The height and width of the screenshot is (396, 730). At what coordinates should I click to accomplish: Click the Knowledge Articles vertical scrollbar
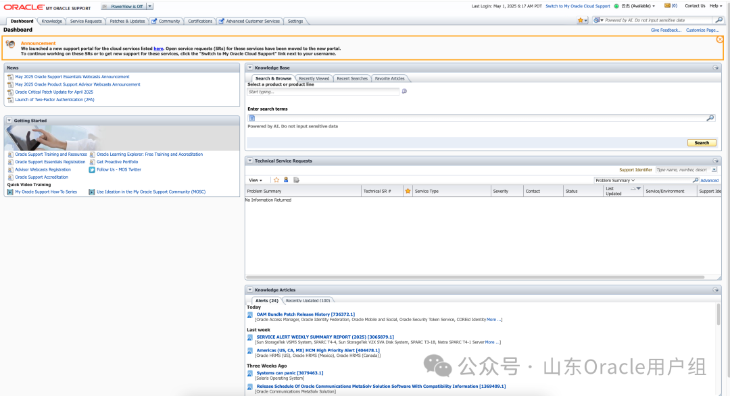pos(719,314)
